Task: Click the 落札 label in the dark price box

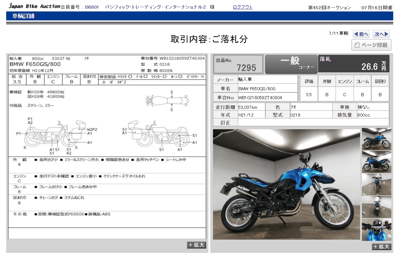Action: 325,59
